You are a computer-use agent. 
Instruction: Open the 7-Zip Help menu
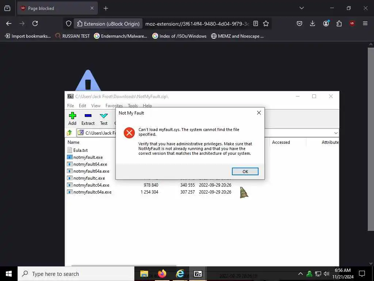147,106
